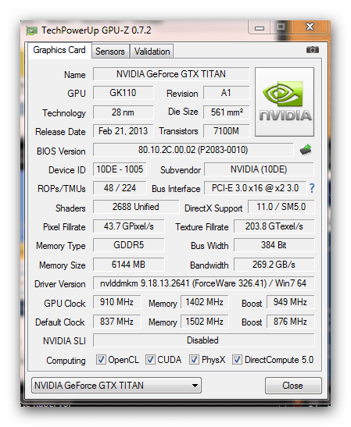
Task: Click the BIOS Version field 80.10.2C.00.02
Action: 193,150
